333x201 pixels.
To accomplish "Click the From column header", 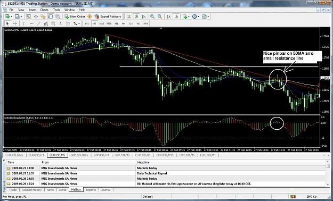I will pyautogui.click(x=88, y=162).
